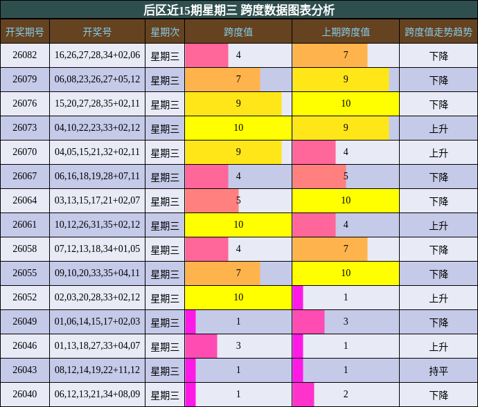Click the 开奖期号 column header

(25, 31)
